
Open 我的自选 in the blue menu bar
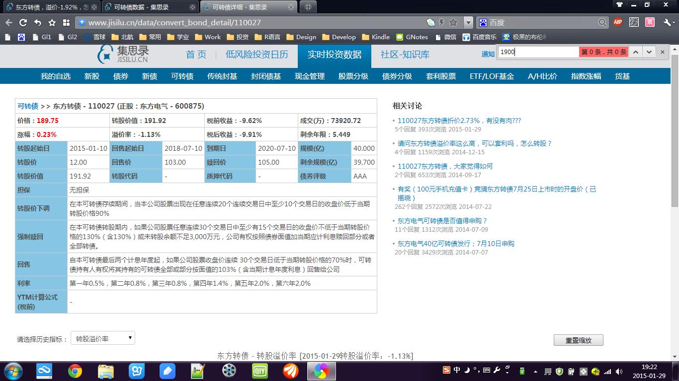56,76
